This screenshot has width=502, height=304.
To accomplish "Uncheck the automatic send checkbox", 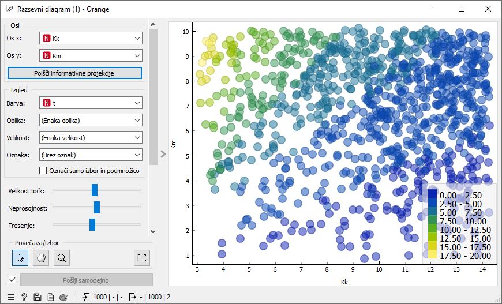I will tap(12, 280).
